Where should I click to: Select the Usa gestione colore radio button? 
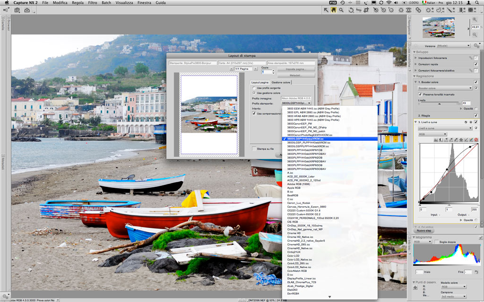click(x=254, y=93)
